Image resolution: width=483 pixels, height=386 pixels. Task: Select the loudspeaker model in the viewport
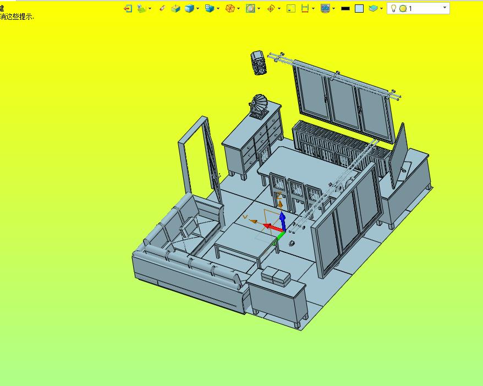259,63
